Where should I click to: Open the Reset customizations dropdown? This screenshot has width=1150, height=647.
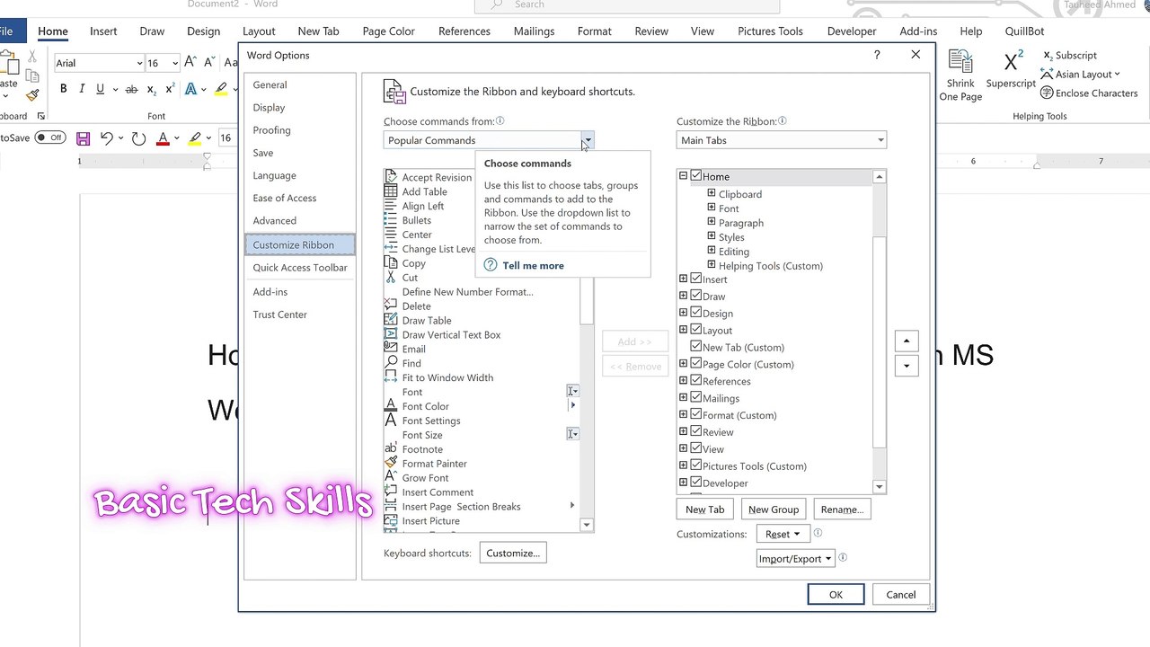point(782,534)
